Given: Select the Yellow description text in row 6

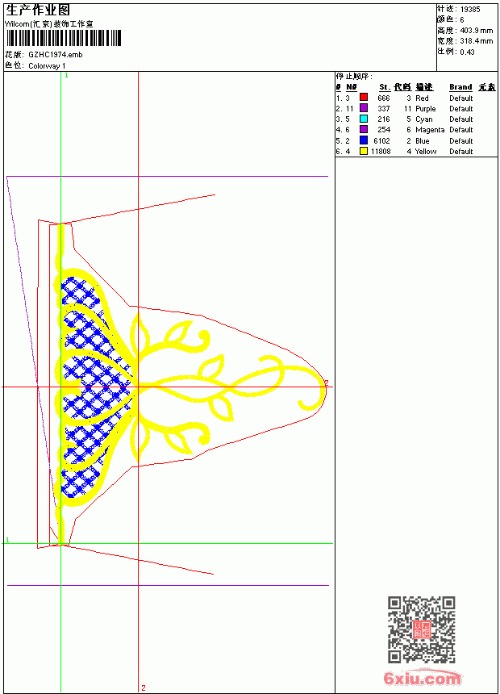Looking at the screenshot, I should 426,152.
